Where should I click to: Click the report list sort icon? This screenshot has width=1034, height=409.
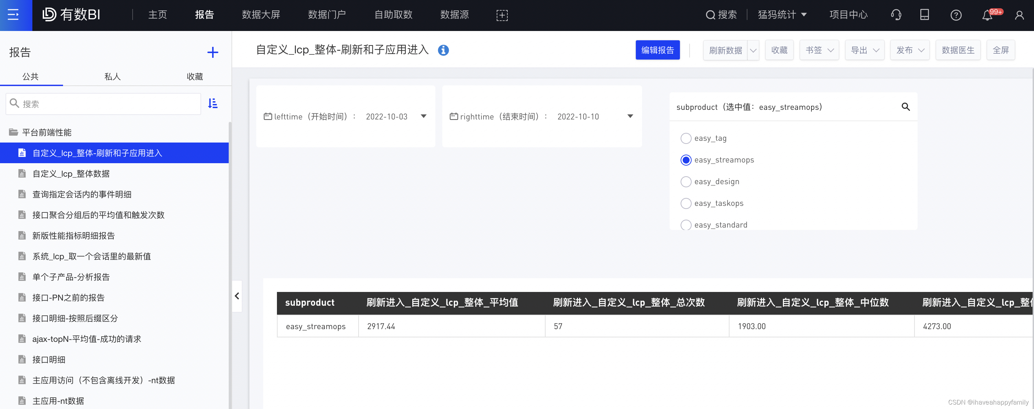[213, 104]
